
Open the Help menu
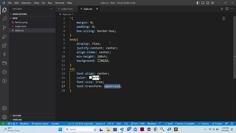[x=69, y=3]
